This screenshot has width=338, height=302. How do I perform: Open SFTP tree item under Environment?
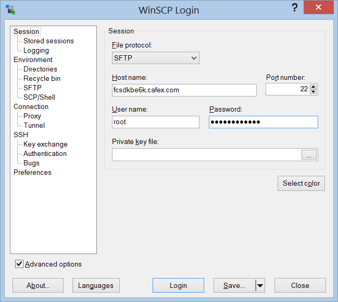coord(32,88)
